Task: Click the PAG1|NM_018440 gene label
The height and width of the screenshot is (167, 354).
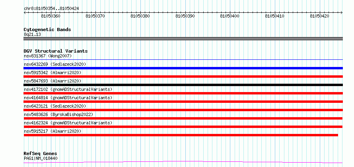Action: [41, 158]
